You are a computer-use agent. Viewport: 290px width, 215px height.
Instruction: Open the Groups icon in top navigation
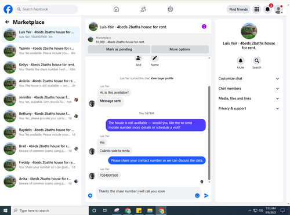point(171,9)
